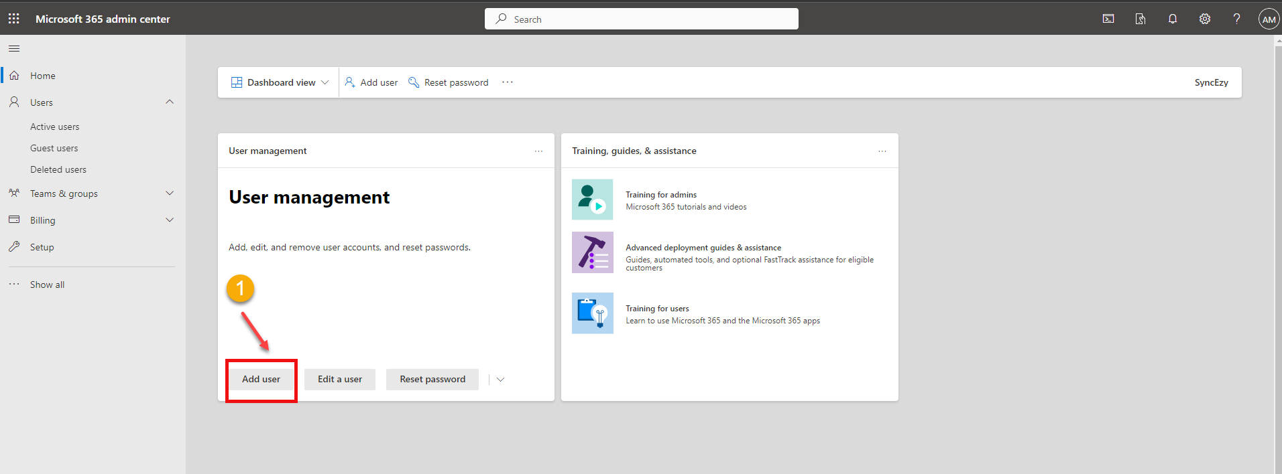The image size is (1282, 474).
Task: Open Setup in the sidebar
Action: (42, 247)
